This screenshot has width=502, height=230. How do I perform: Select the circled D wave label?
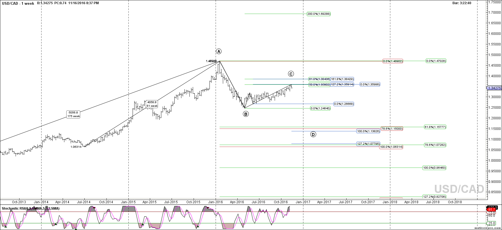point(313,134)
